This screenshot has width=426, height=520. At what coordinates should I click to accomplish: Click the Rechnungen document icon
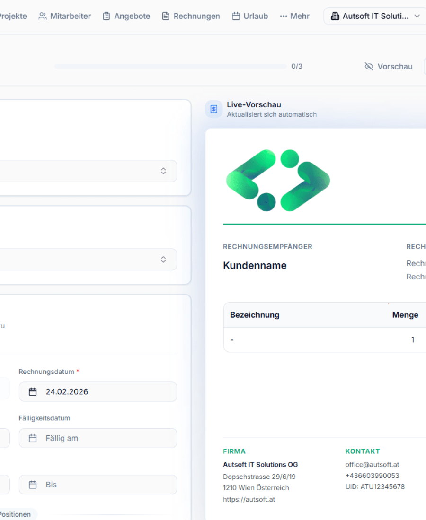click(x=166, y=16)
